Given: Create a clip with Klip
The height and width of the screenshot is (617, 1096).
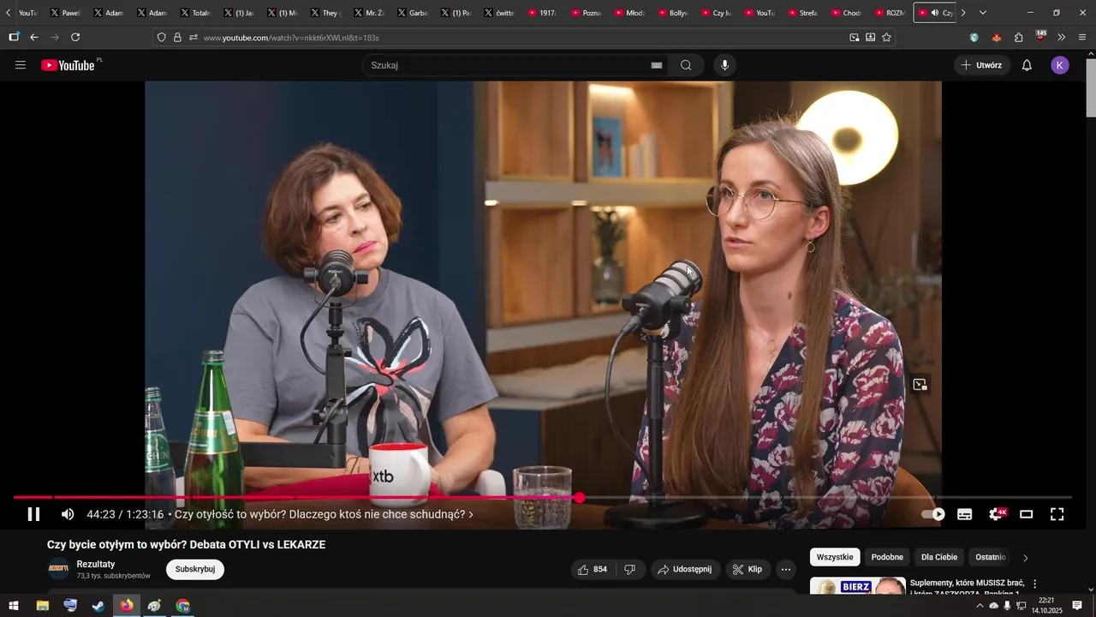Looking at the screenshot, I should [x=748, y=569].
